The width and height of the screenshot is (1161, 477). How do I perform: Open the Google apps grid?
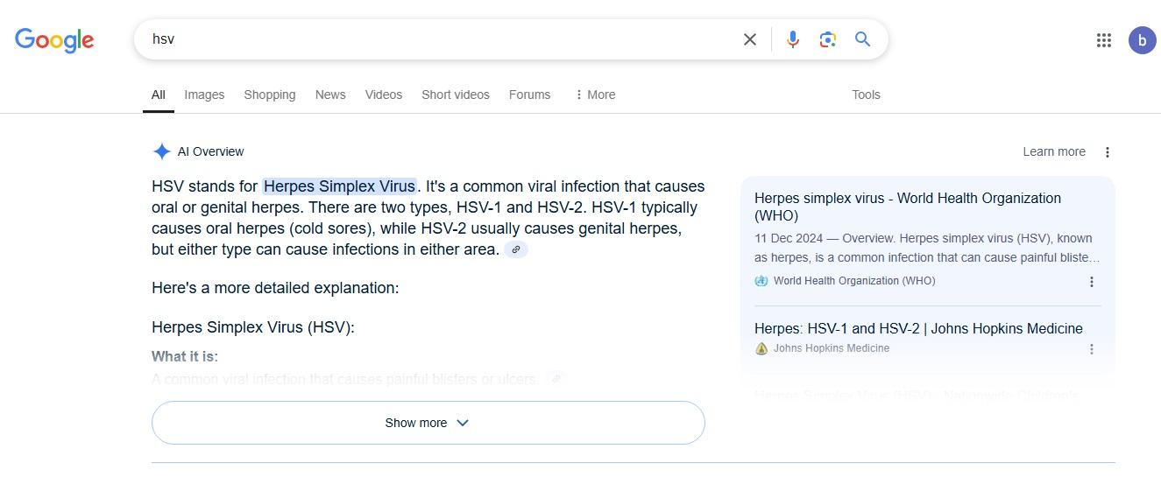(1104, 40)
